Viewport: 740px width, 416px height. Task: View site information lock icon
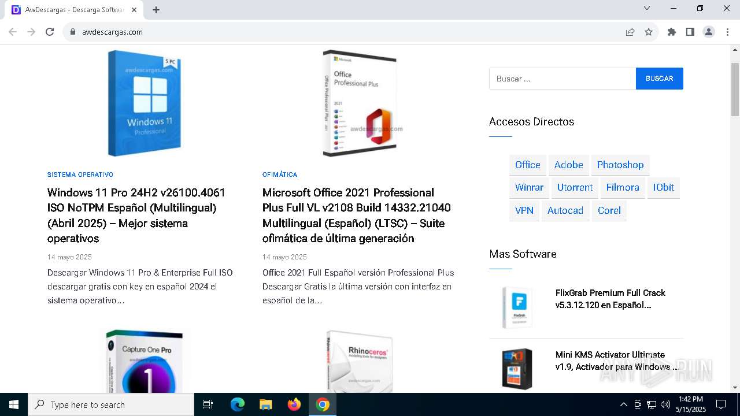73,32
